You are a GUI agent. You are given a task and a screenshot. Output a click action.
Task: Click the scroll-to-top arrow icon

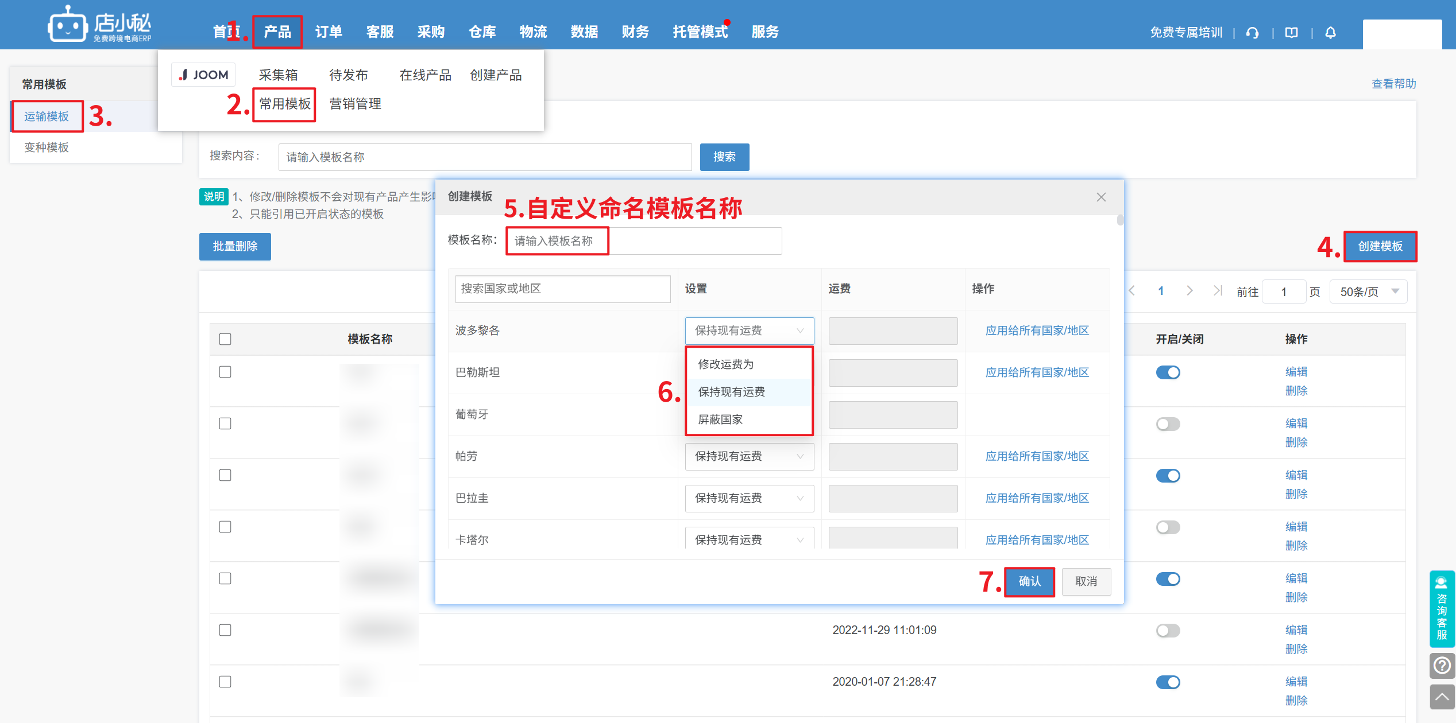point(1442,697)
